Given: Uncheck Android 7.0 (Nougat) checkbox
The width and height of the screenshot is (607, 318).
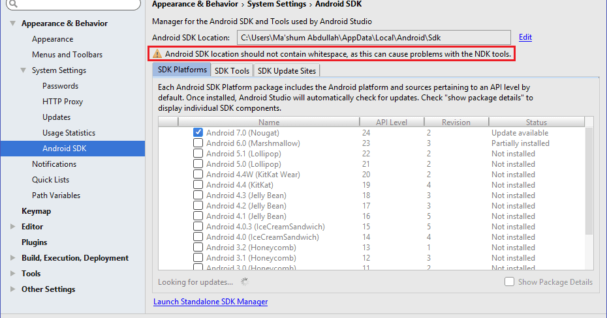Looking at the screenshot, I should point(198,132).
